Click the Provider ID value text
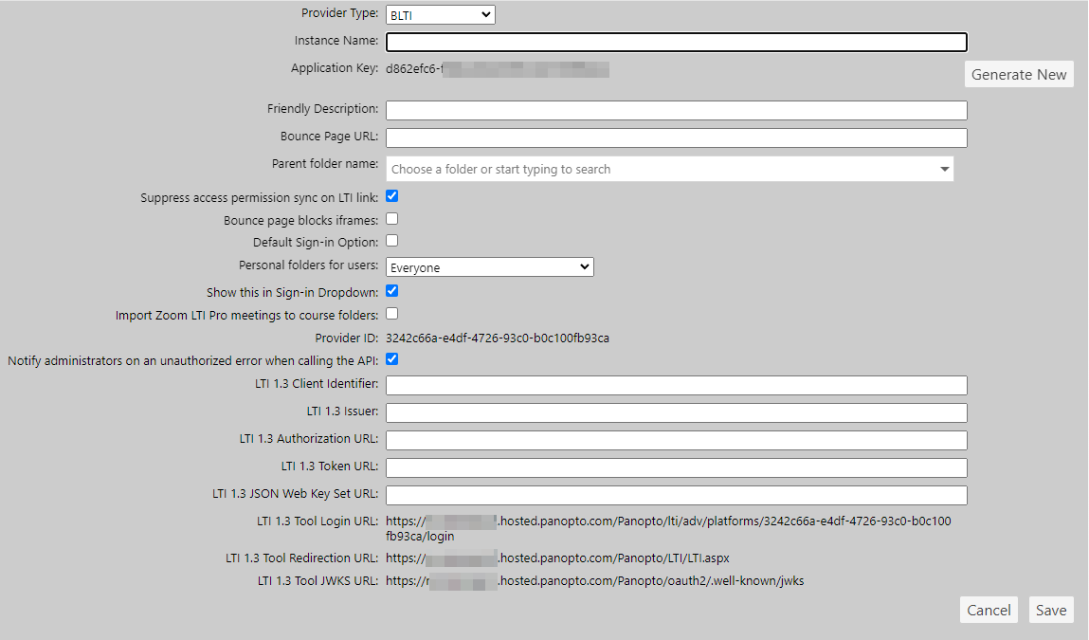The width and height of the screenshot is (1089, 640). pos(498,338)
